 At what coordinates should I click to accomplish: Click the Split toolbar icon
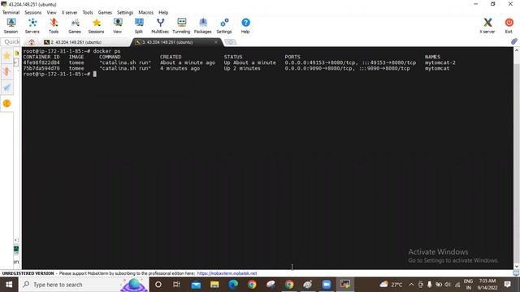point(139,26)
